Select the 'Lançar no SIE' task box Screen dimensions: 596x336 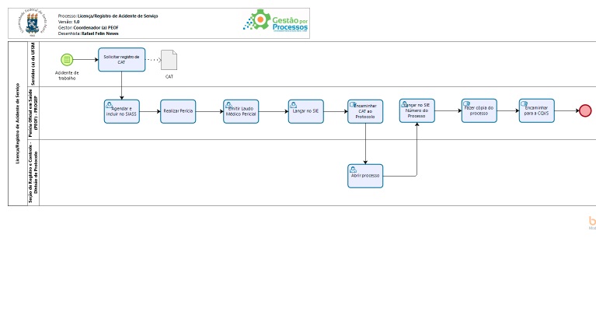(305, 111)
